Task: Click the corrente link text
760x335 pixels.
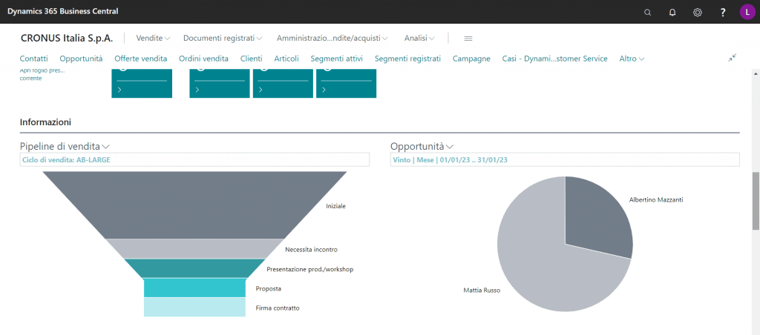Action: point(30,78)
